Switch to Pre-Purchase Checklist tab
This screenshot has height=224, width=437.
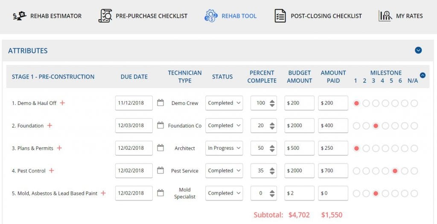(x=151, y=16)
